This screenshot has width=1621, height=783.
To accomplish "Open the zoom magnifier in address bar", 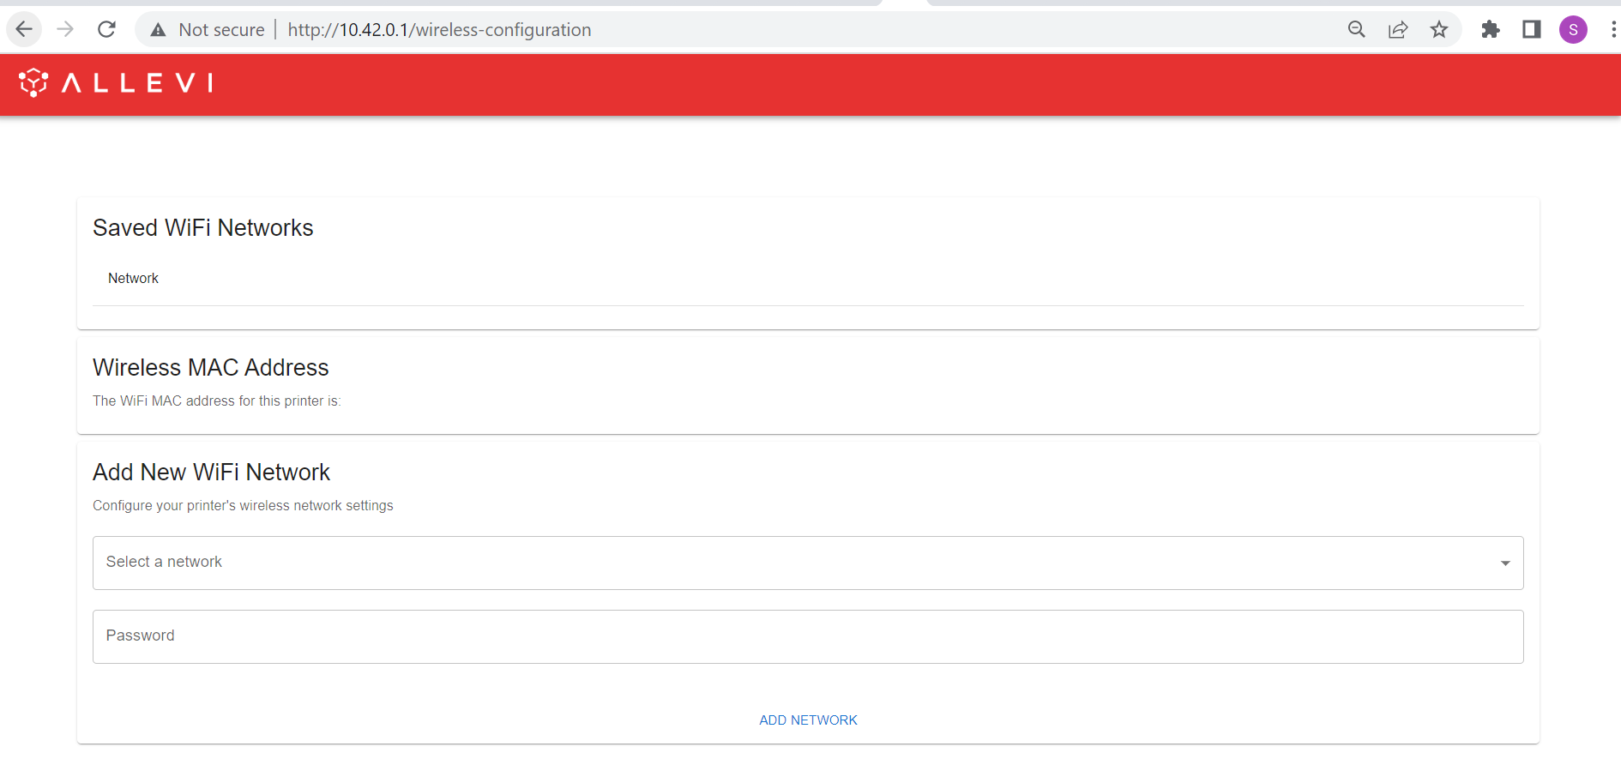I will (1356, 30).
